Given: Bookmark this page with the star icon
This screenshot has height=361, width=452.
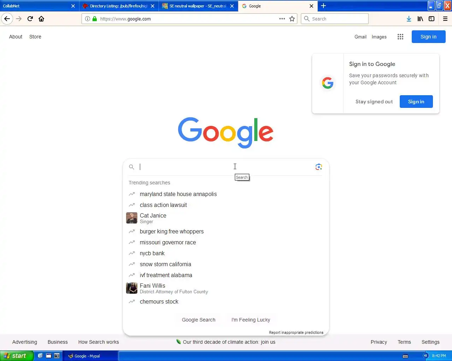Looking at the screenshot, I should 292,19.
